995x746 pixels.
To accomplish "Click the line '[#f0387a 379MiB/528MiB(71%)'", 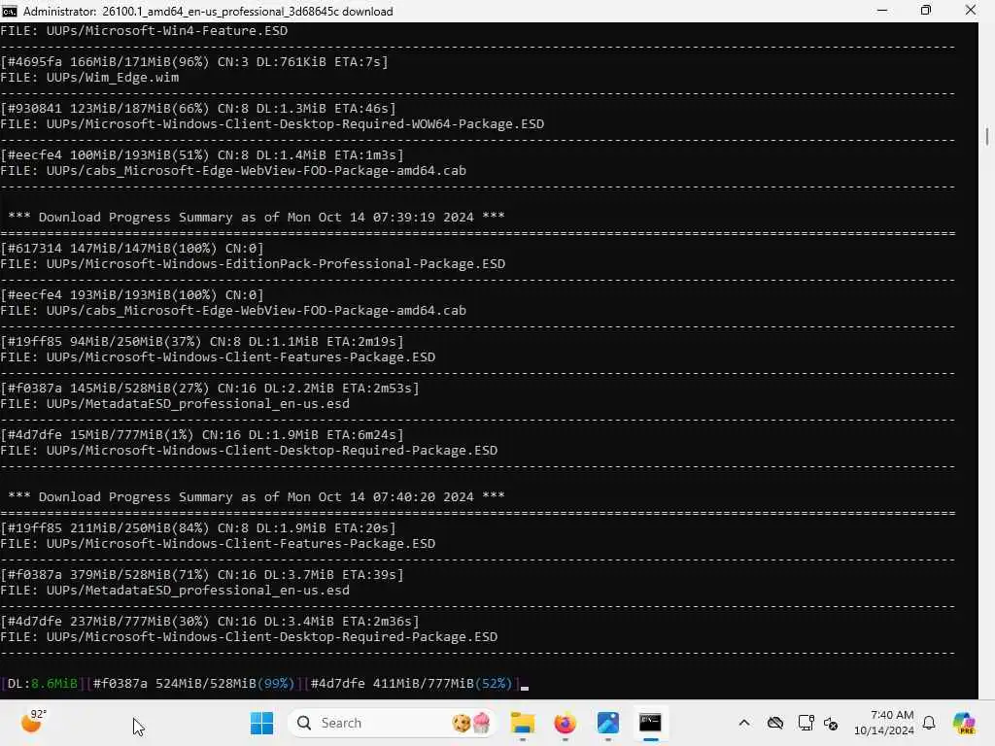I will (202, 575).
